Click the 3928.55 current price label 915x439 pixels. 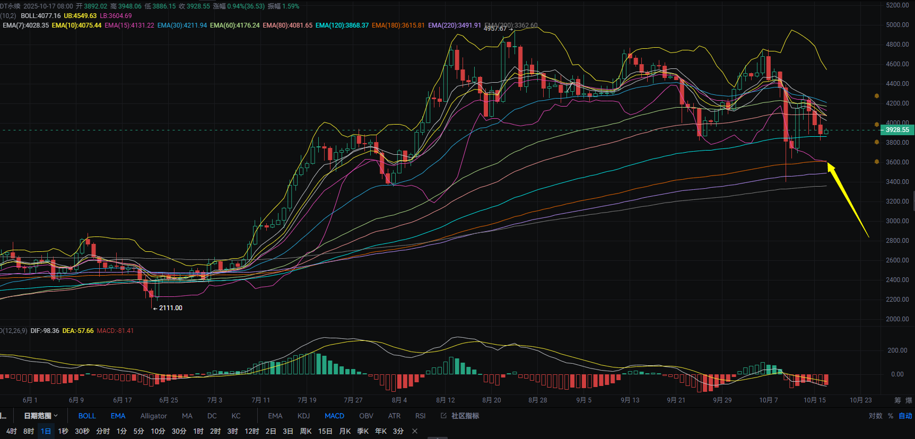(897, 130)
